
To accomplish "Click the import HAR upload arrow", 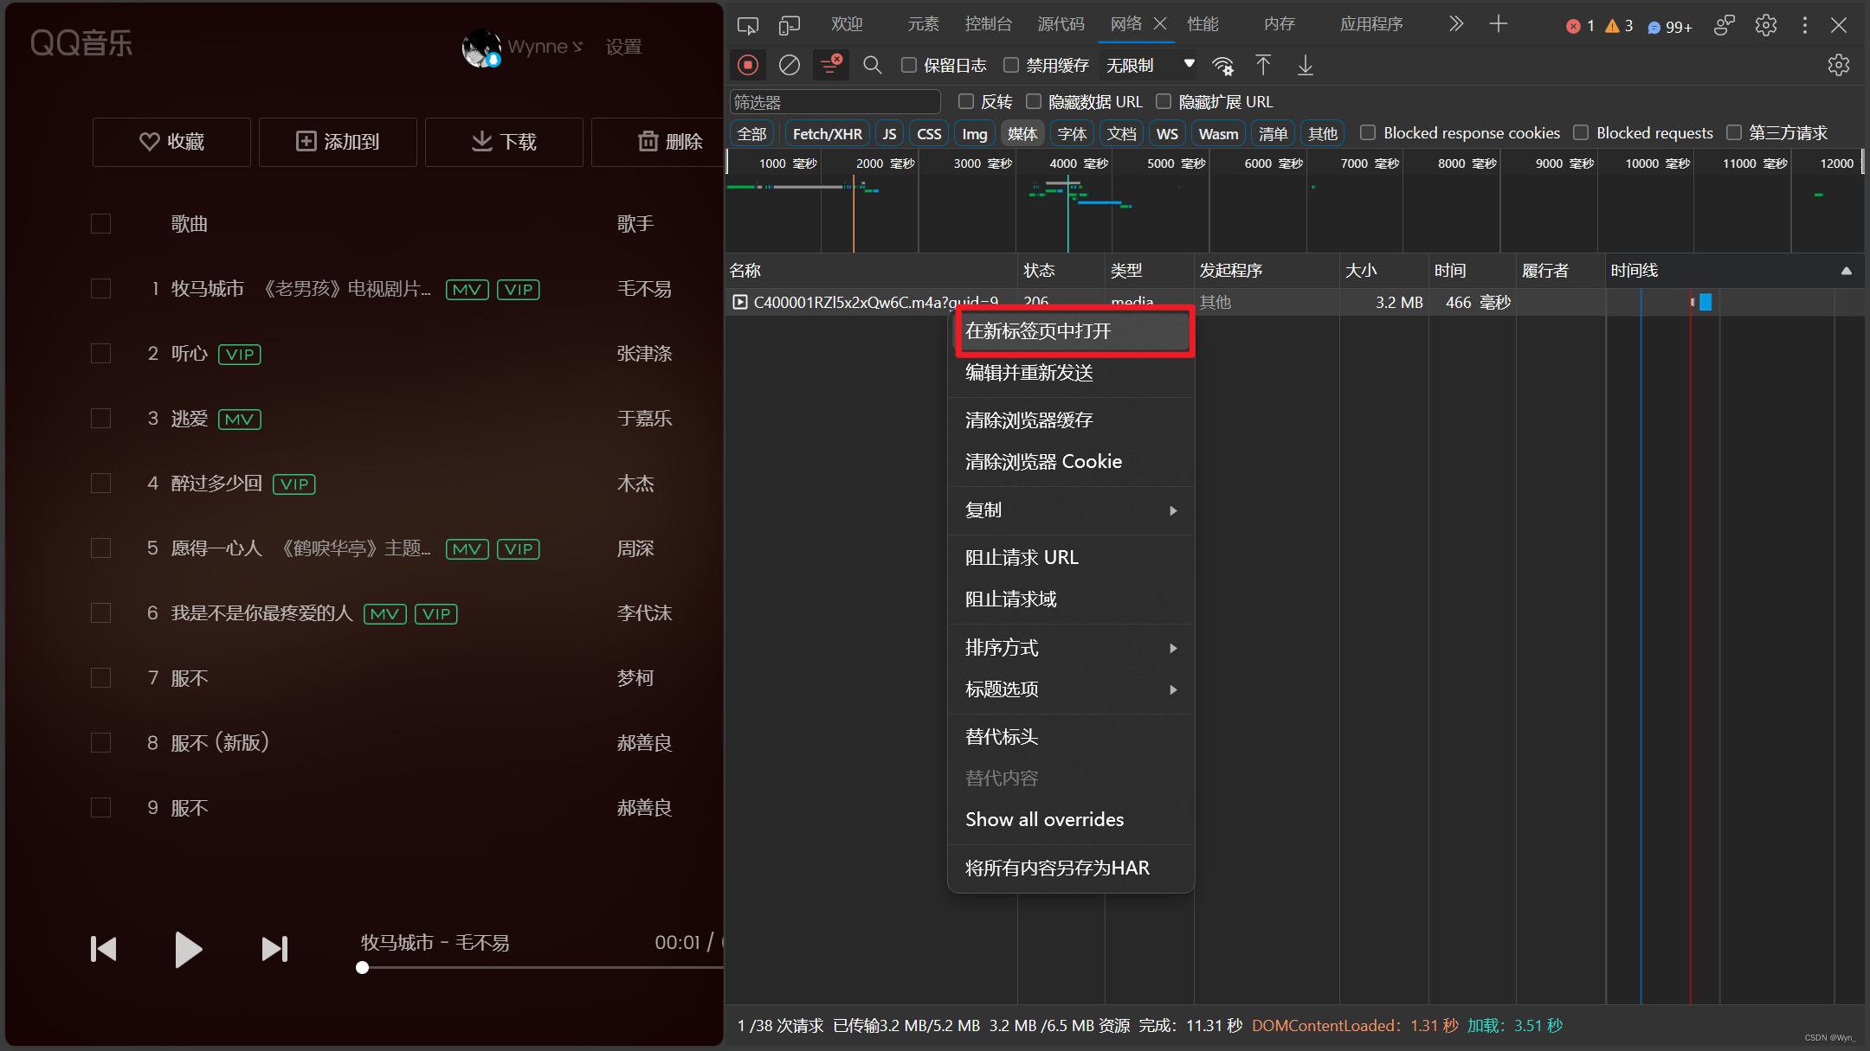I will [x=1263, y=65].
